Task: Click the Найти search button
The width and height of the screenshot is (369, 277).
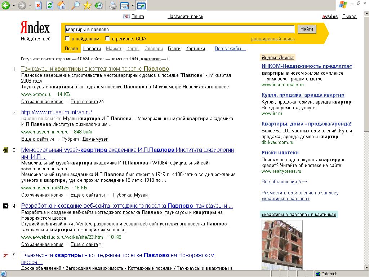Action: [307, 29]
